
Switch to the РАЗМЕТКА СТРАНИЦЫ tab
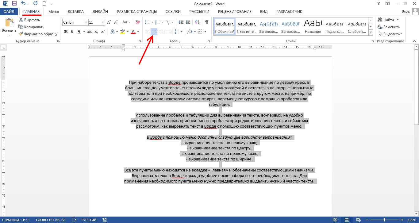pos(137,12)
